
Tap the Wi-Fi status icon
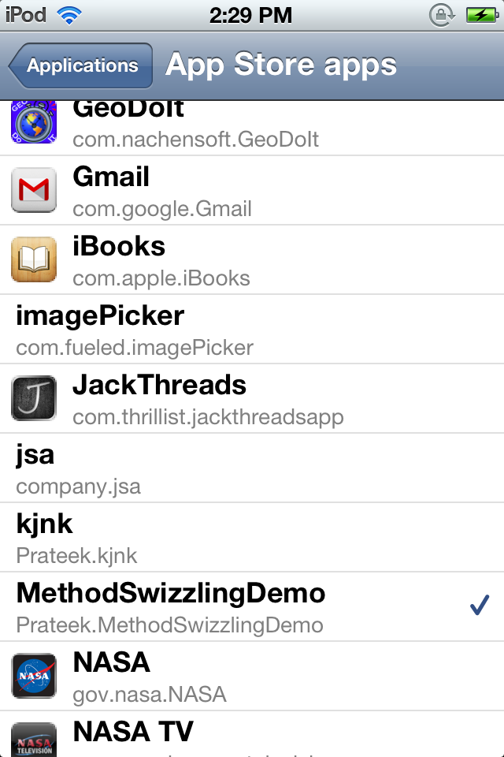pyautogui.click(x=69, y=16)
